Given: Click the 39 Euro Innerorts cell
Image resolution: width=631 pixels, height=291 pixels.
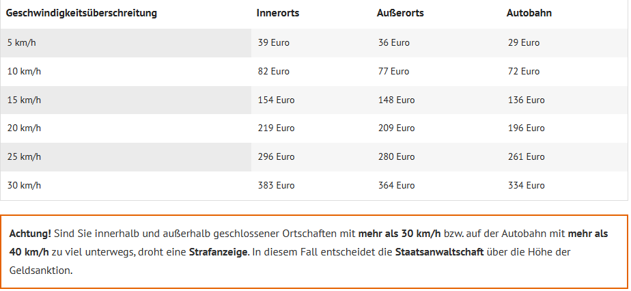Looking at the screenshot, I should click(274, 42).
